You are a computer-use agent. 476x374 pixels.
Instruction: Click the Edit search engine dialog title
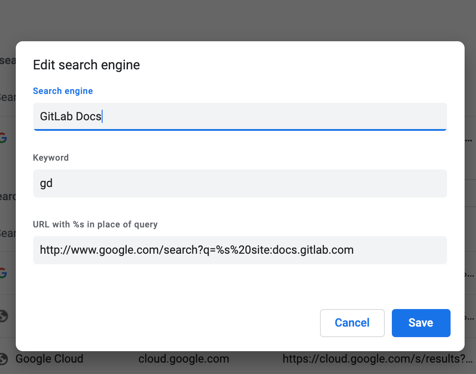tap(86, 65)
